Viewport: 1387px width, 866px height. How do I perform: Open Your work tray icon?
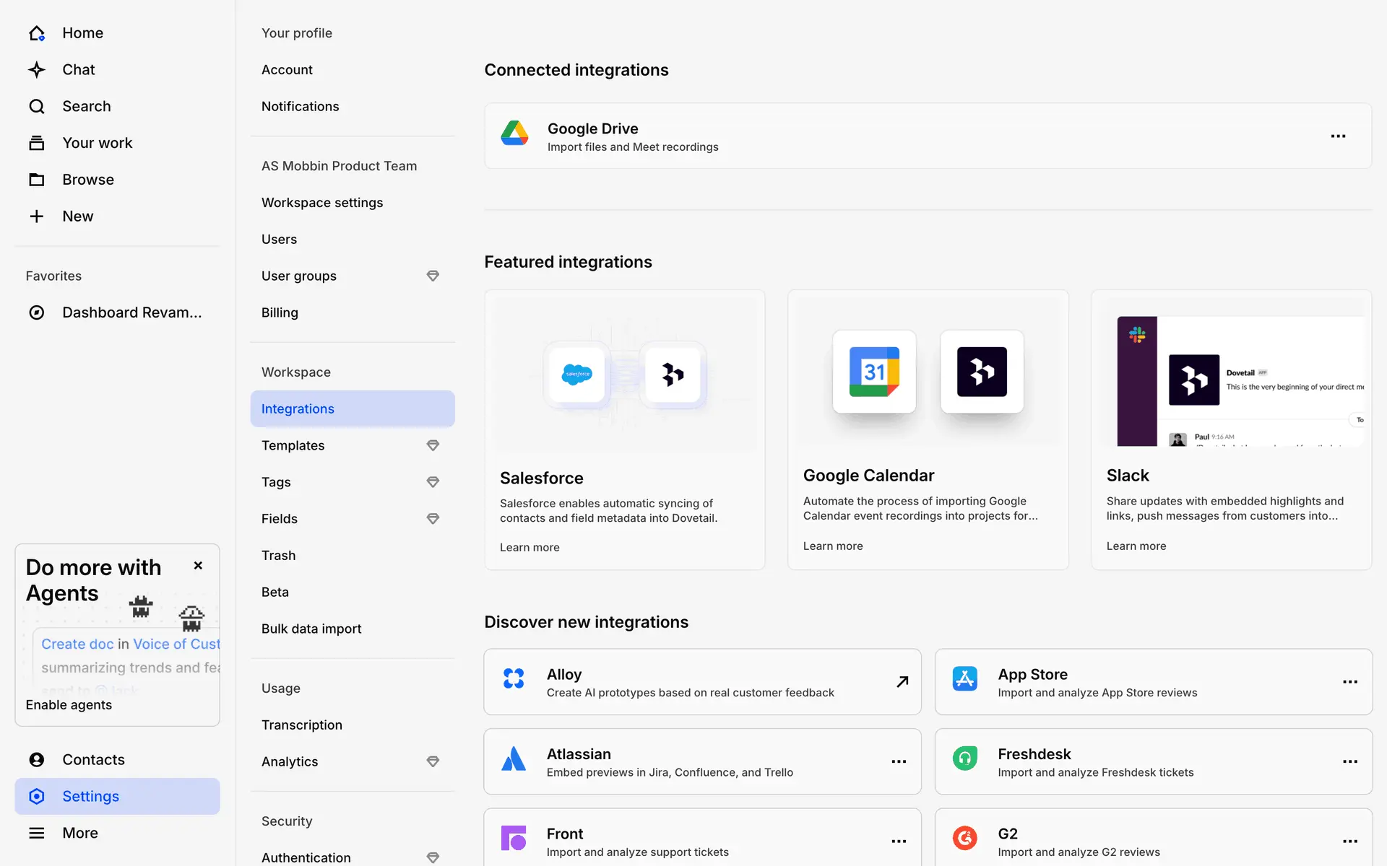click(x=37, y=143)
